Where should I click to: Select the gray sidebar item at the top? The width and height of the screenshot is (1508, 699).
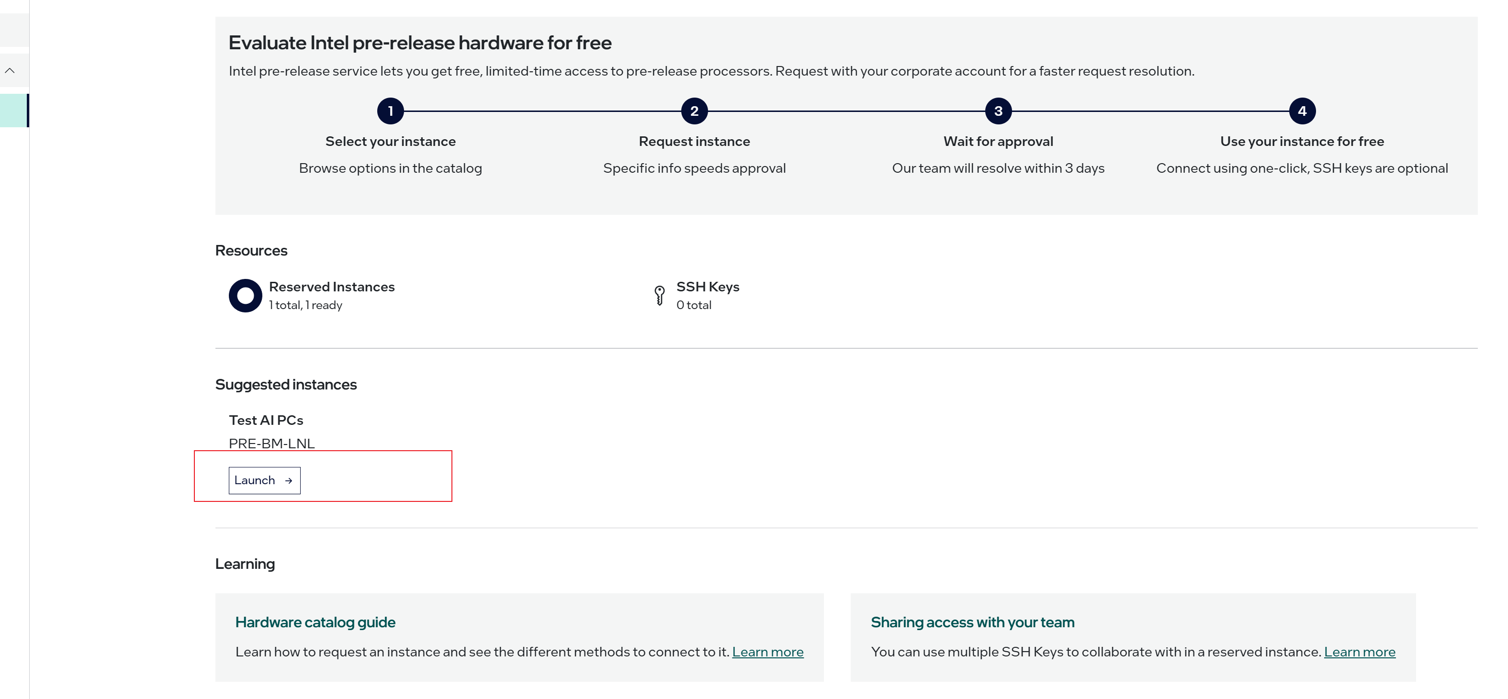point(14,31)
